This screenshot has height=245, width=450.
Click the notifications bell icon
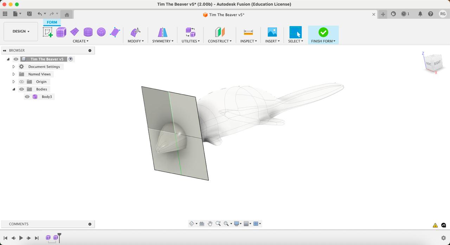tap(420, 14)
